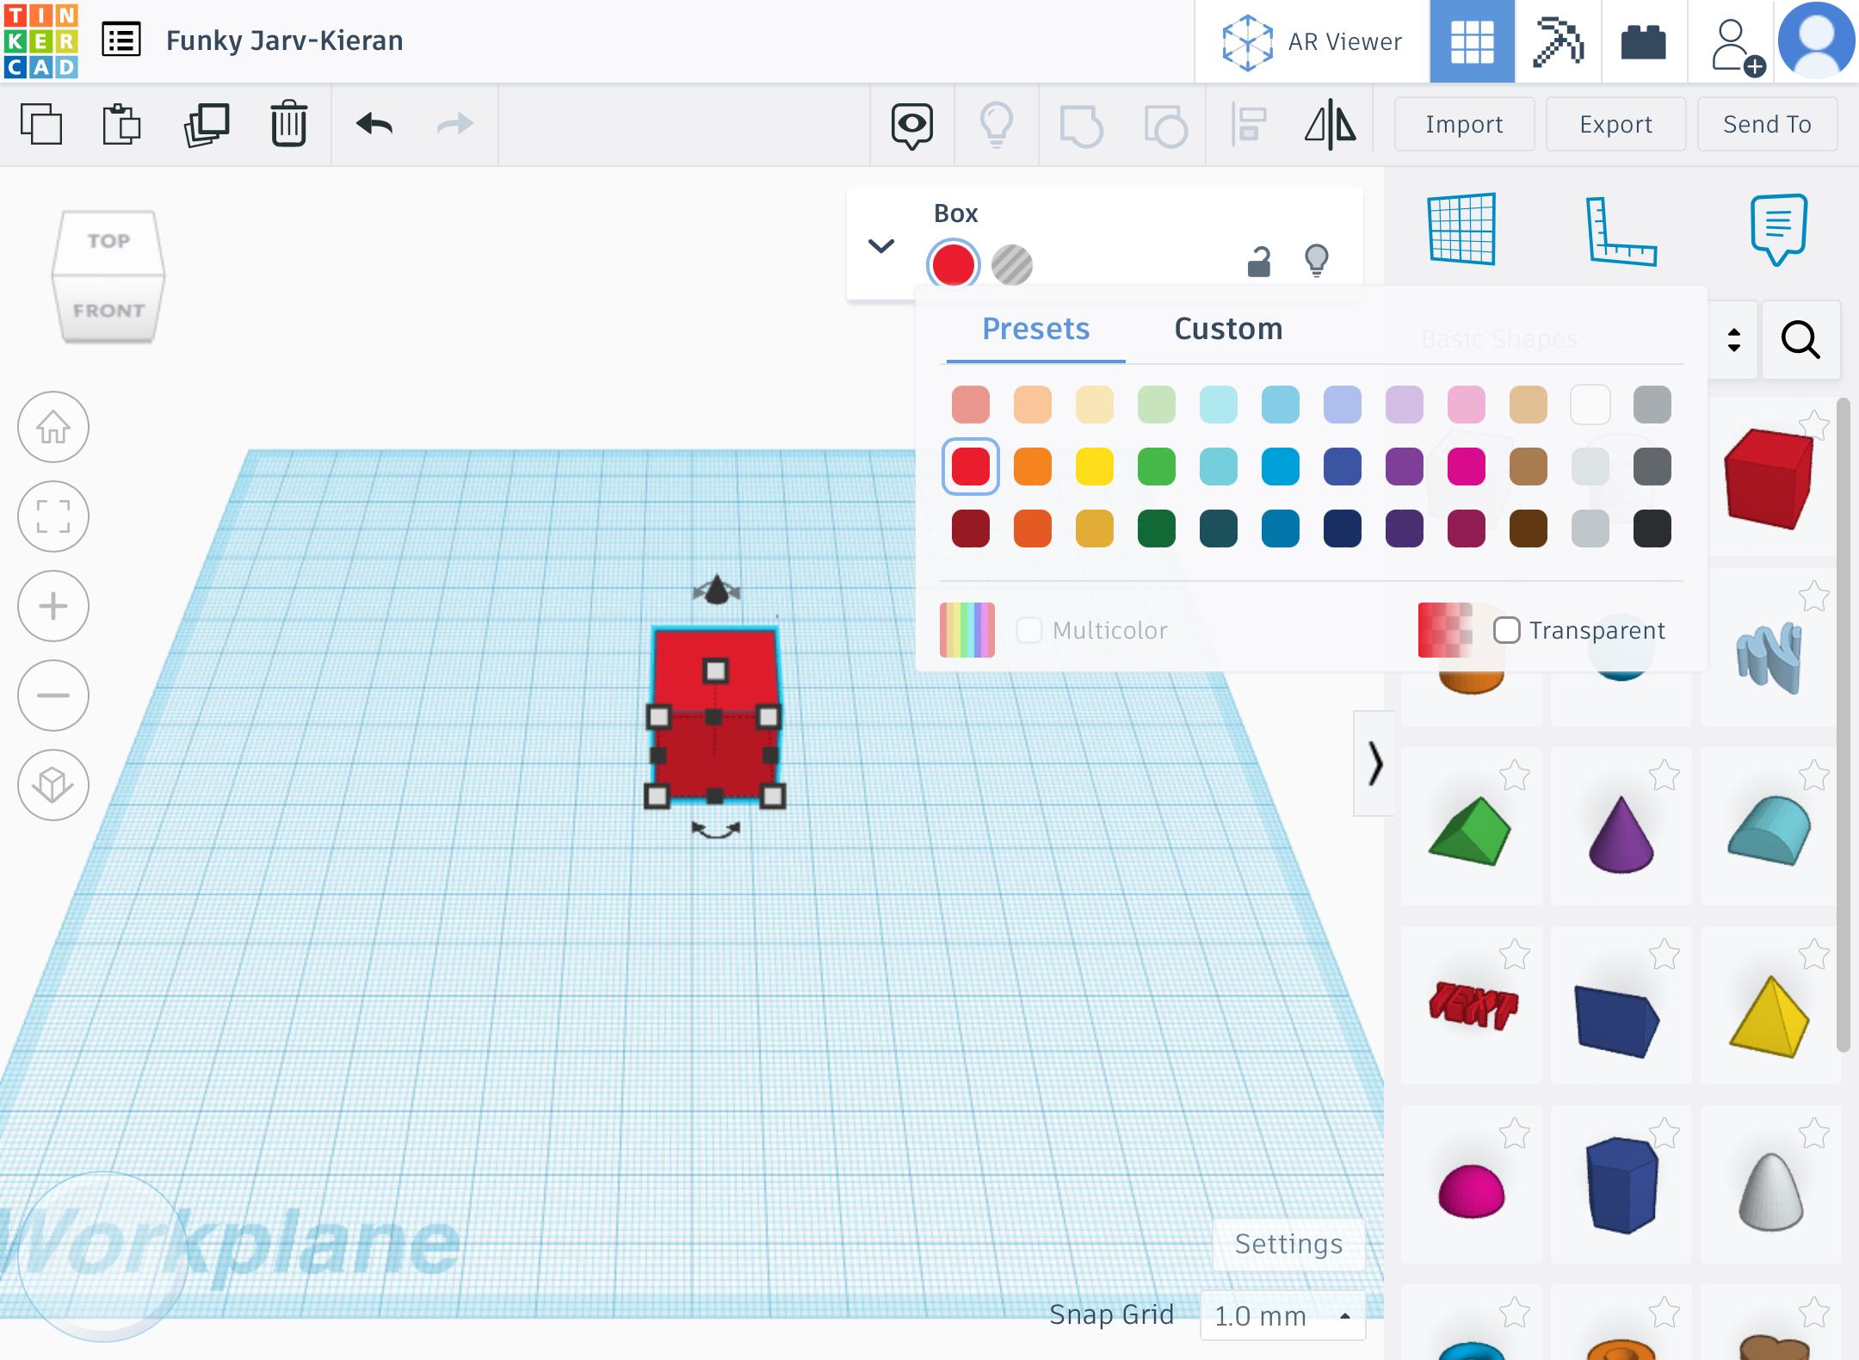Click the Home view button
This screenshot has width=1859, height=1360.
(x=53, y=428)
